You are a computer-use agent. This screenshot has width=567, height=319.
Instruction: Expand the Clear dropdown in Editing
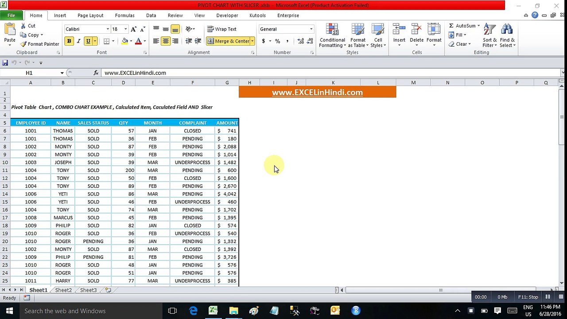pyautogui.click(x=469, y=44)
